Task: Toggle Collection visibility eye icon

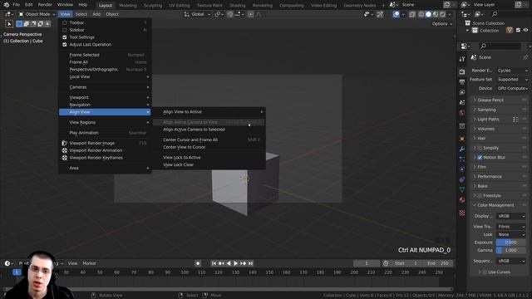Action: pos(525,30)
